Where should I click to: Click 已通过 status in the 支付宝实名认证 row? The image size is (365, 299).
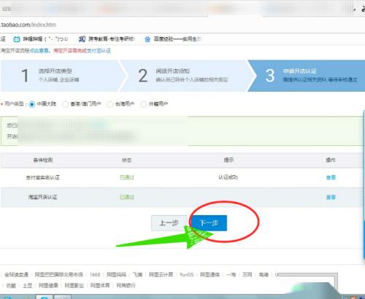[x=127, y=177]
